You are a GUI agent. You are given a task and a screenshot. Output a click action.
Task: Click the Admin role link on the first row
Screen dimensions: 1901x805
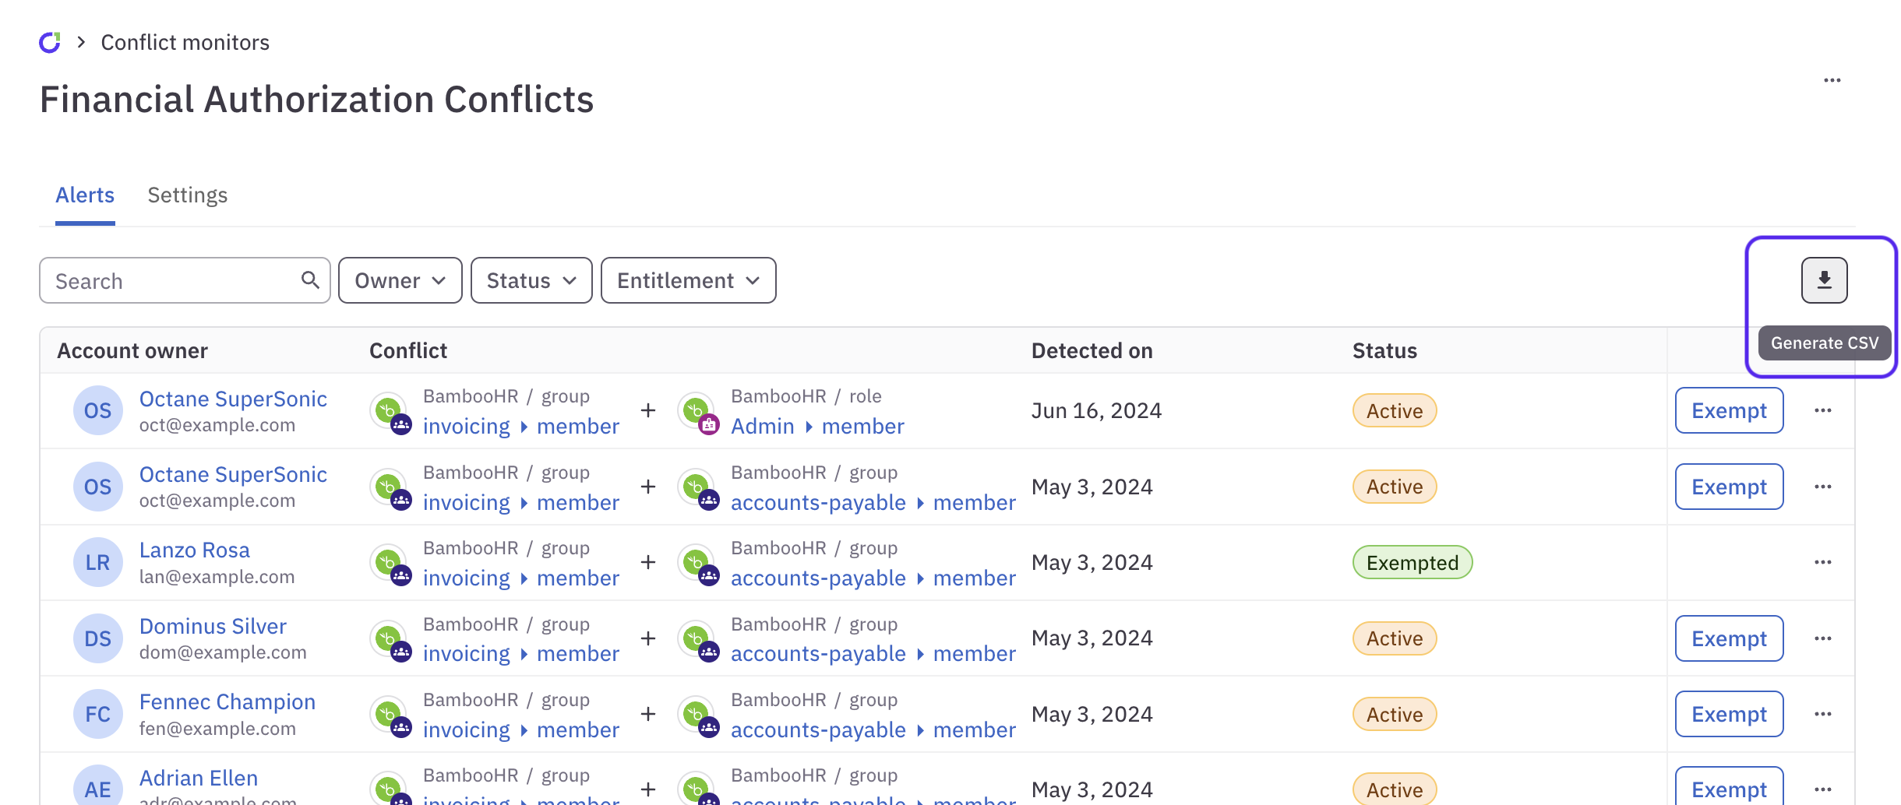click(x=763, y=426)
